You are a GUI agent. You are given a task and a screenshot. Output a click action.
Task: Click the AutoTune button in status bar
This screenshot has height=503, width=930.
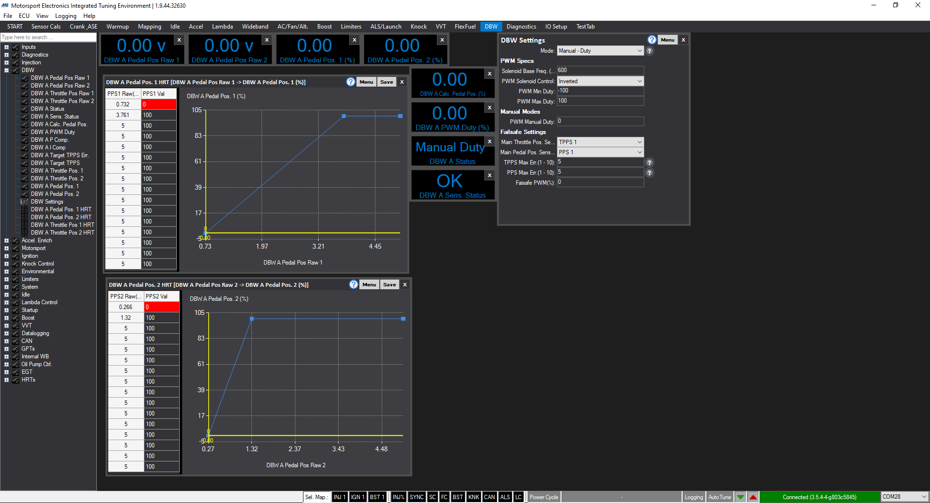click(720, 497)
